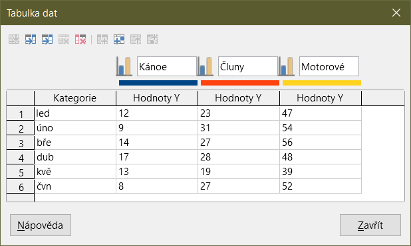
Task: Click the greyed Insert Row toolbar icon
Action: [14, 39]
